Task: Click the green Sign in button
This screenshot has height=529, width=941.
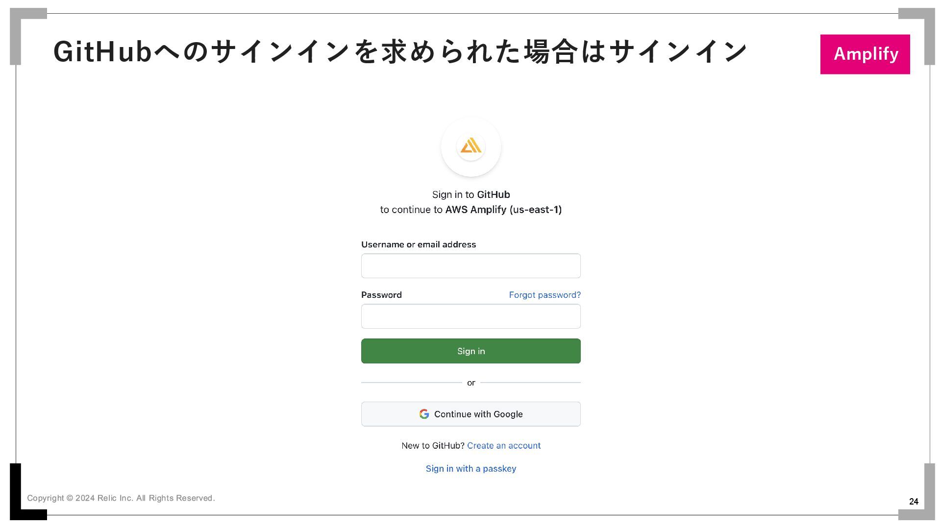Action: (471, 351)
